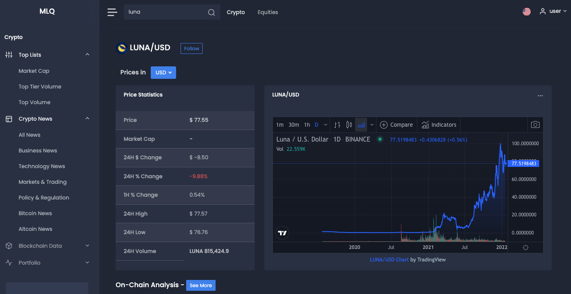The height and width of the screenshot is (294, 571).
Task: Follow the LUNA/USD pair
Action: pyautogui.click(x=191, y=48)
